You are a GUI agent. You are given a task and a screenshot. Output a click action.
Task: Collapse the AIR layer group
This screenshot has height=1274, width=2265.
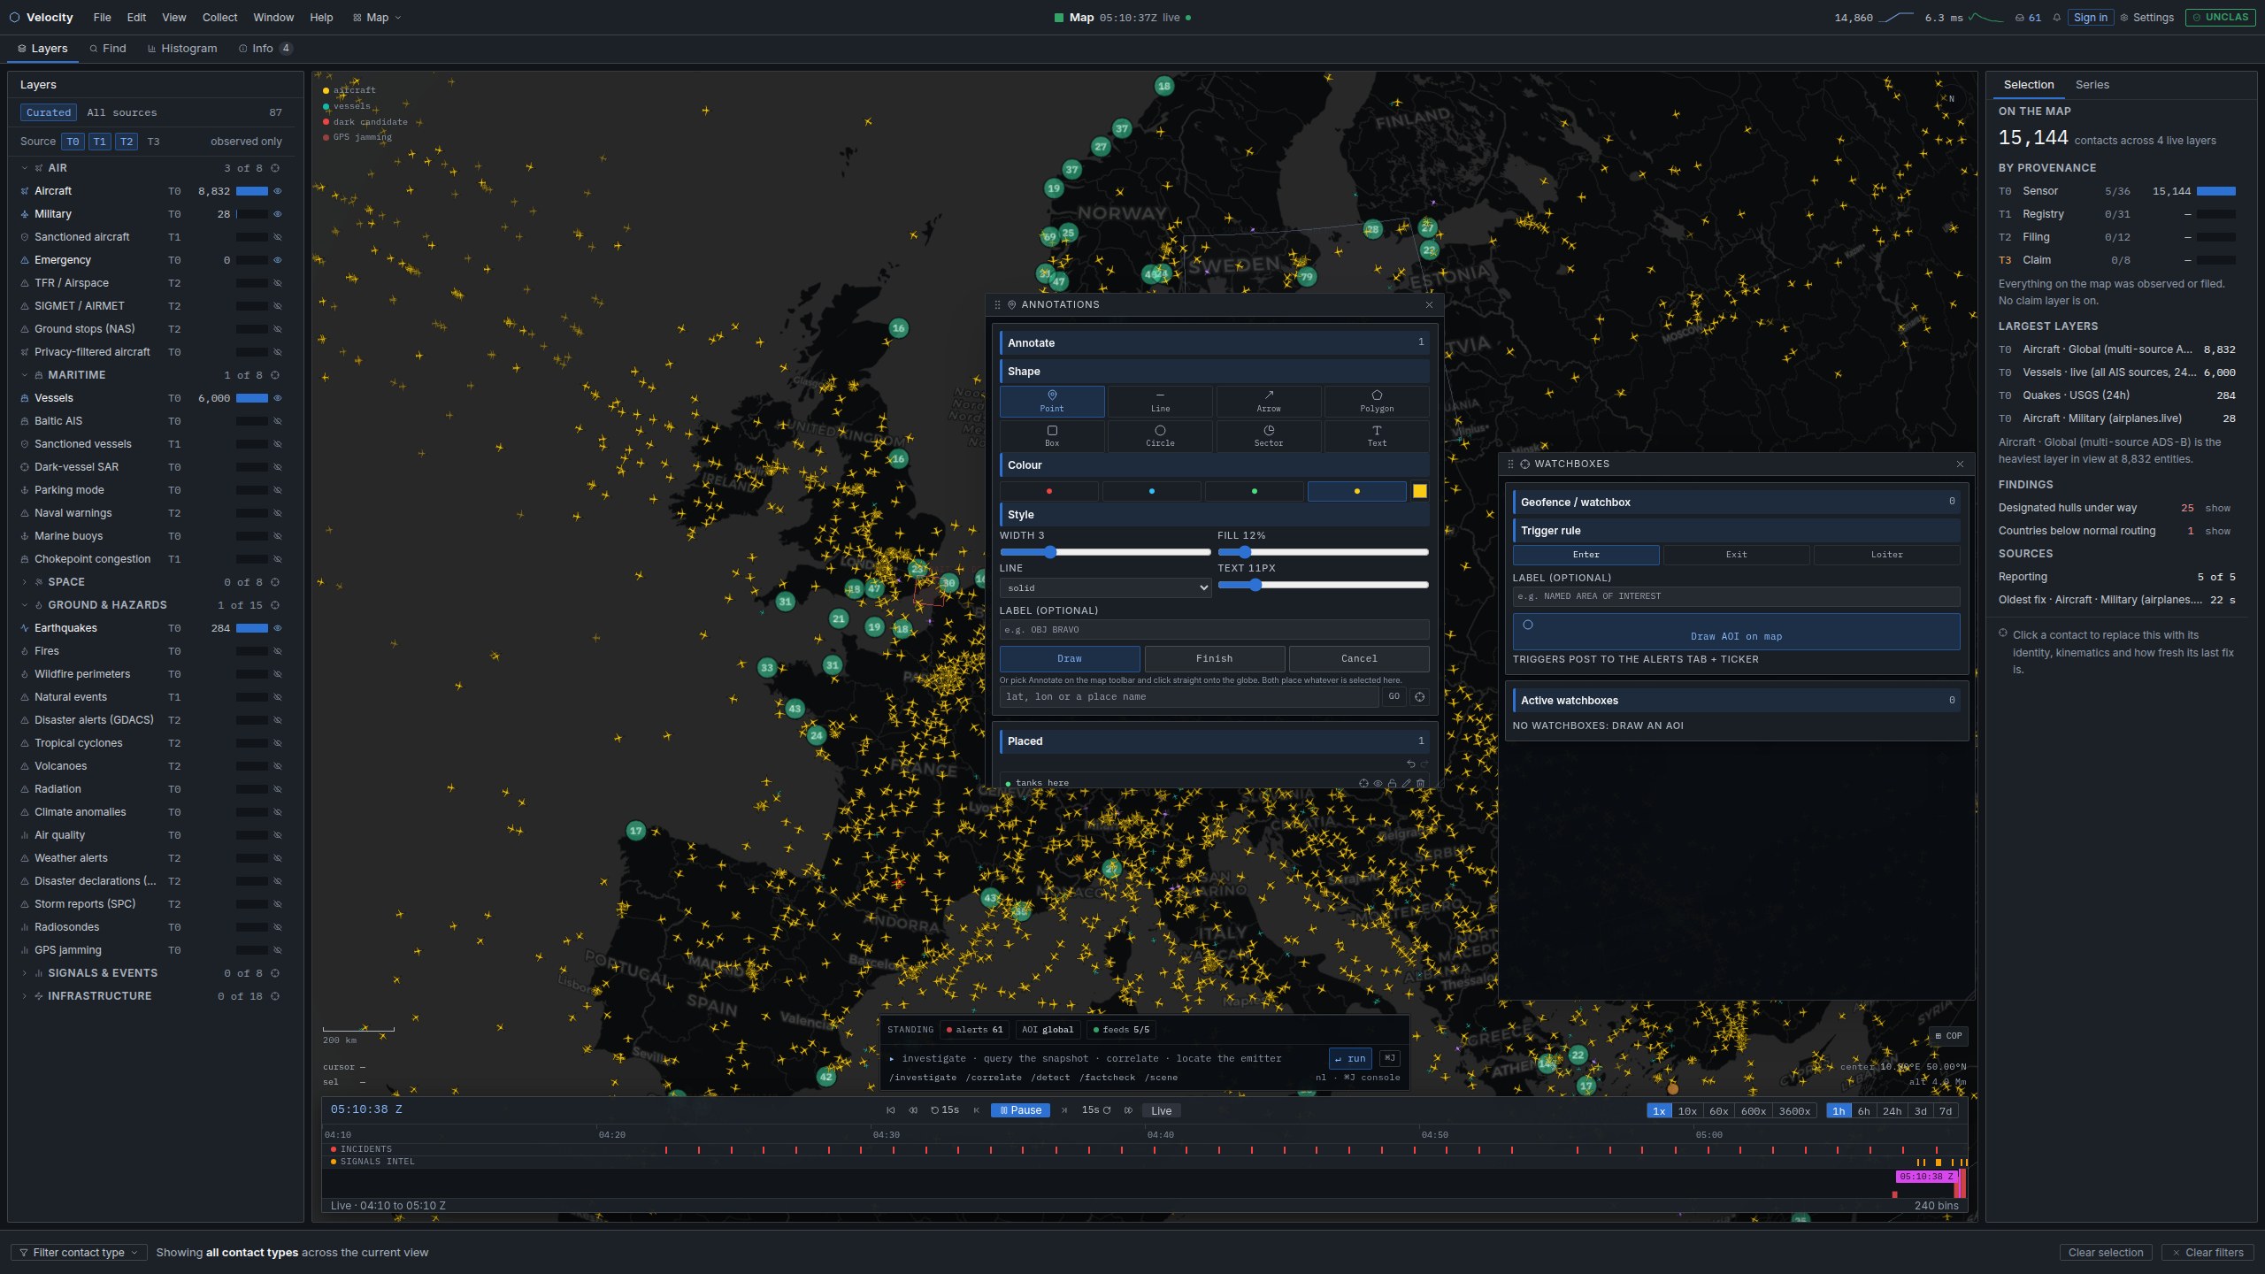[x=24, y=168]
